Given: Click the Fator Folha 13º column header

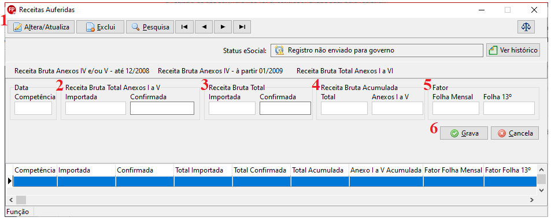Looking at the screenshot, I should click(x=510, y=170).
